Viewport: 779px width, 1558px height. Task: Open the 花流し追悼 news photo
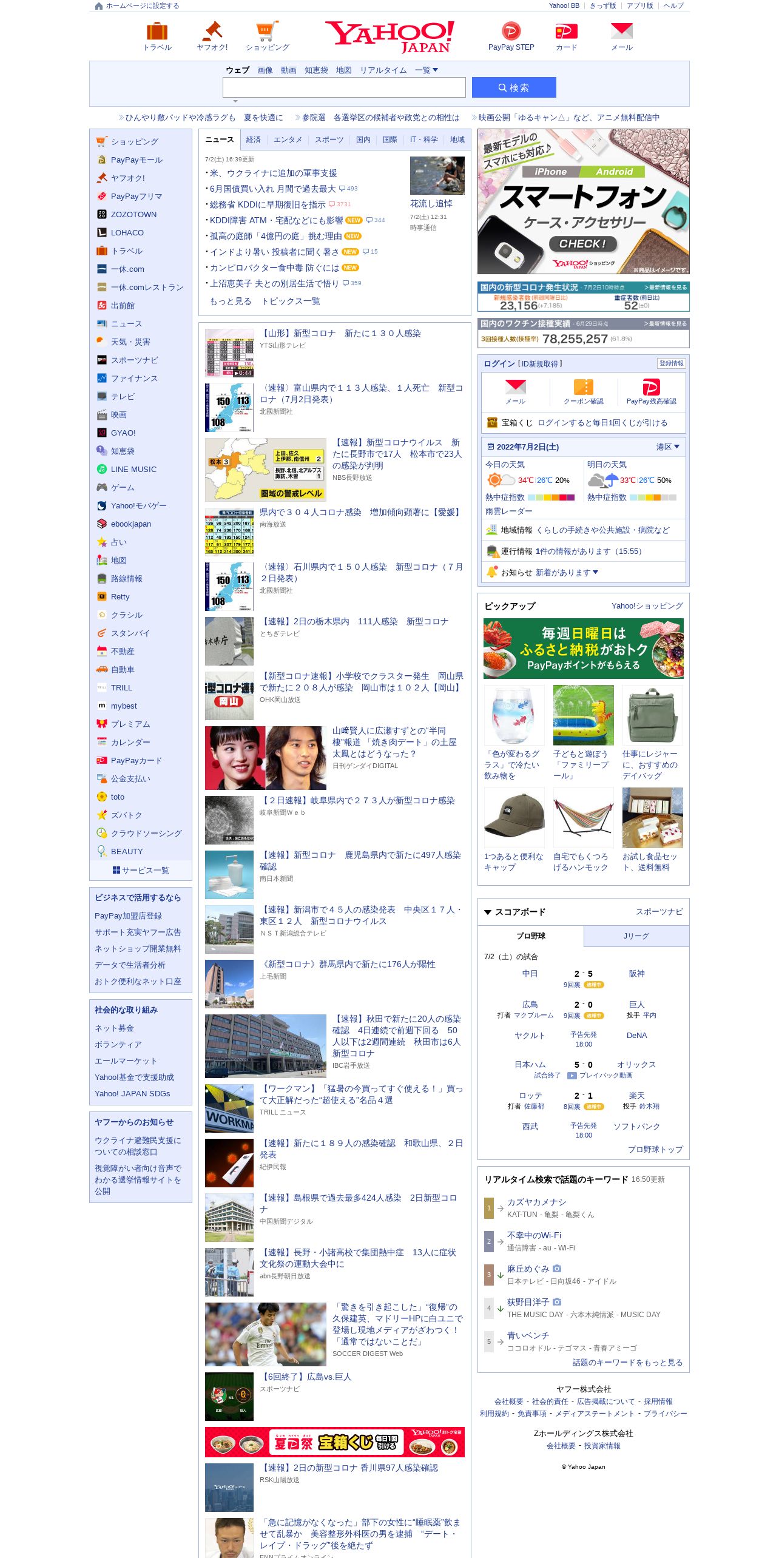tap(437, 175)
